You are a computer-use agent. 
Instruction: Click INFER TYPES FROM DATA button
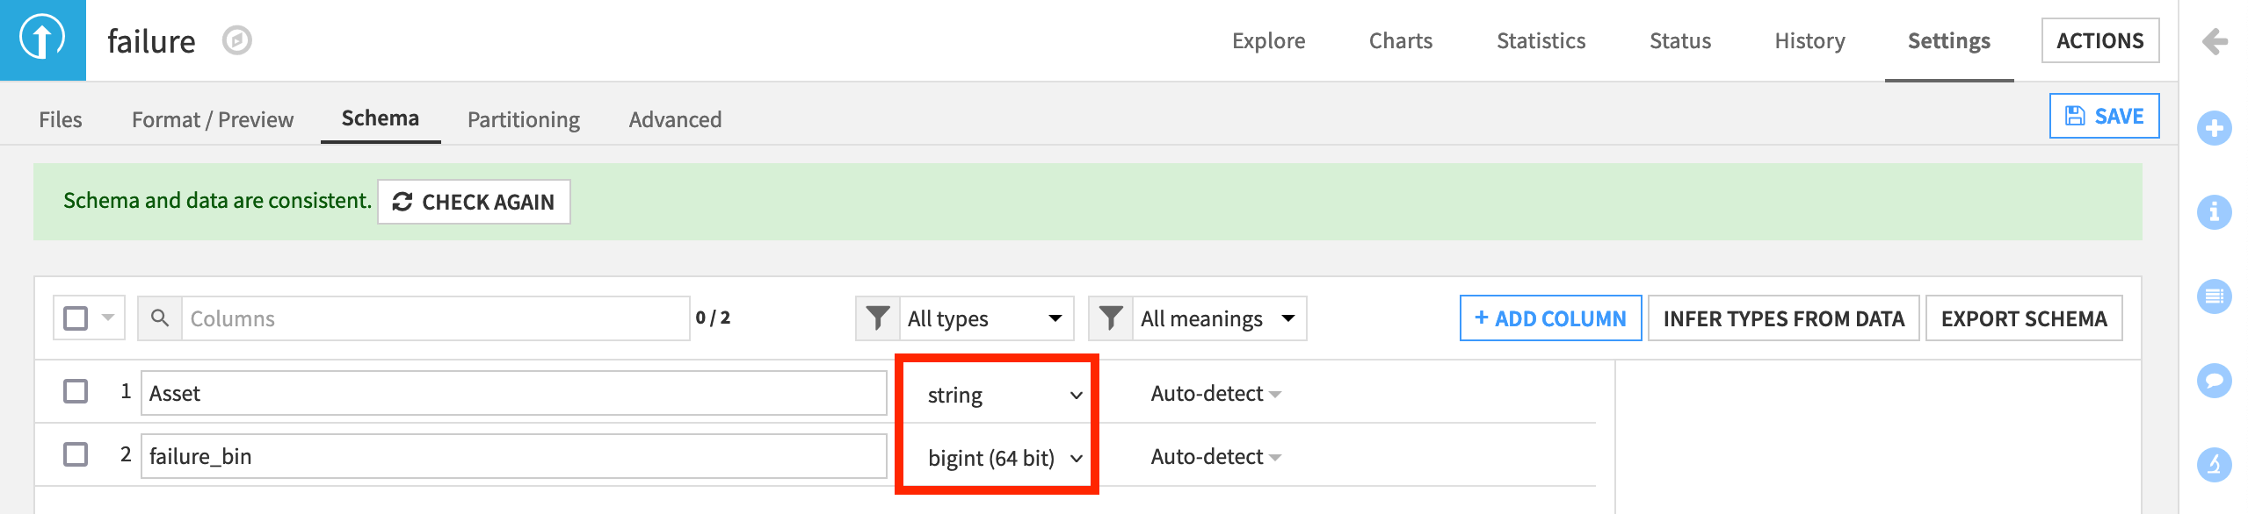coord(1783,318)
